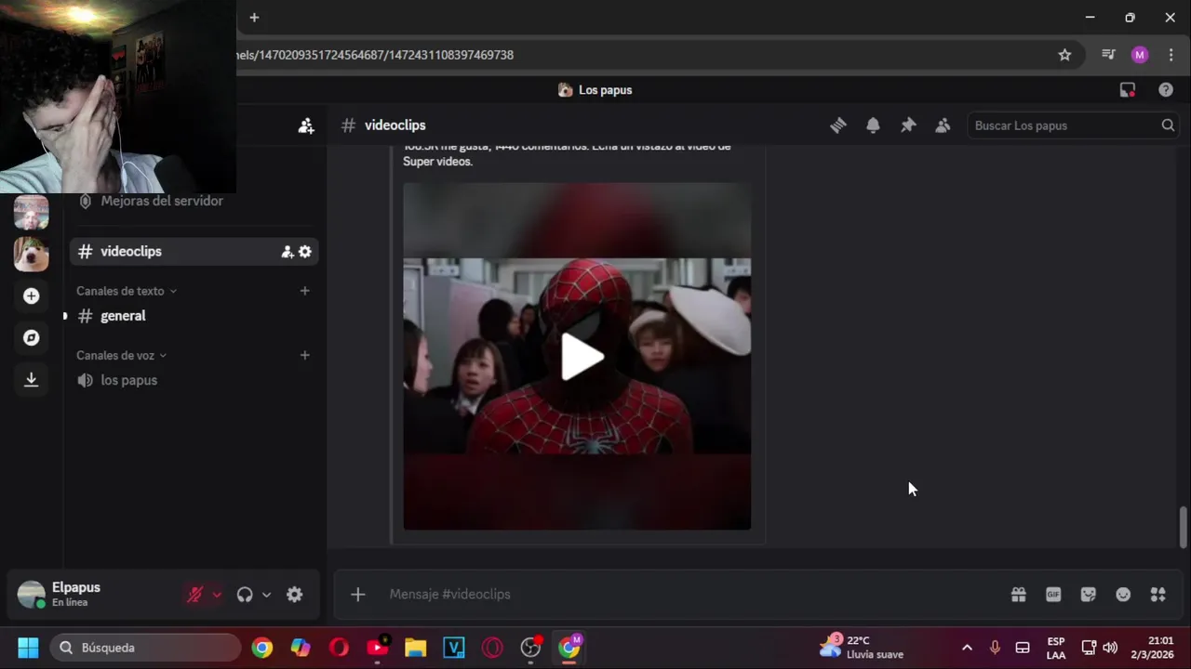The image size is (1191, 669).
Task: Open the general channel
Action: point(123,316)
